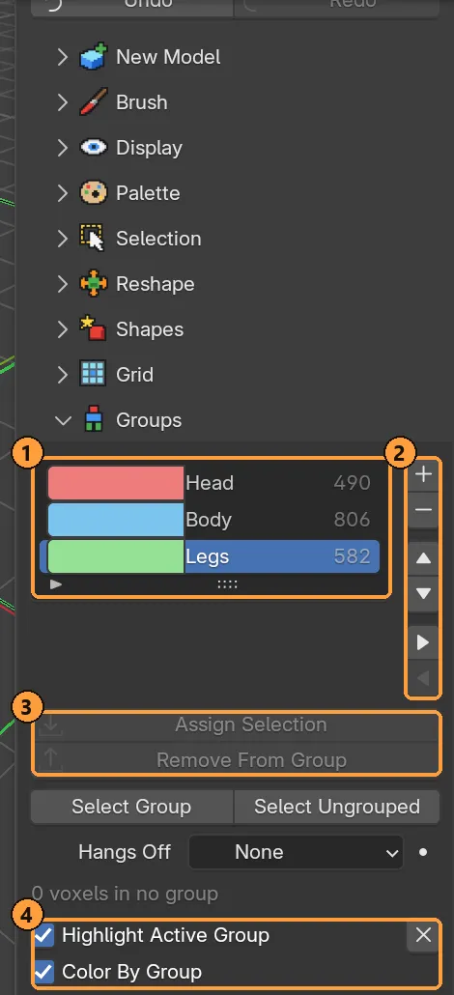Move the active group up the list
The image size is (454, 995).
click(423, 559)
